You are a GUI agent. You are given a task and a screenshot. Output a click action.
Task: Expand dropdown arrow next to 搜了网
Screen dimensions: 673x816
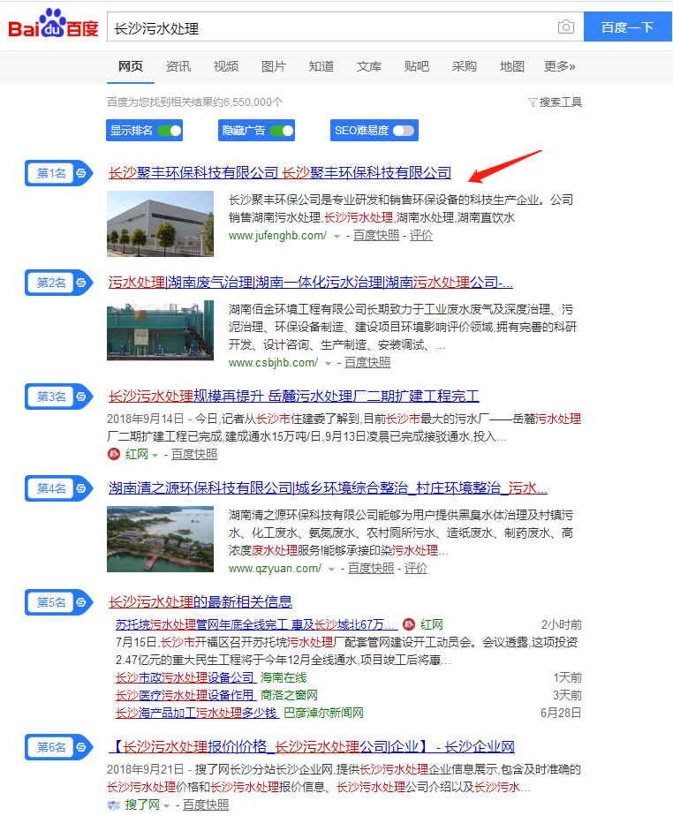click(x=167, y=805)
